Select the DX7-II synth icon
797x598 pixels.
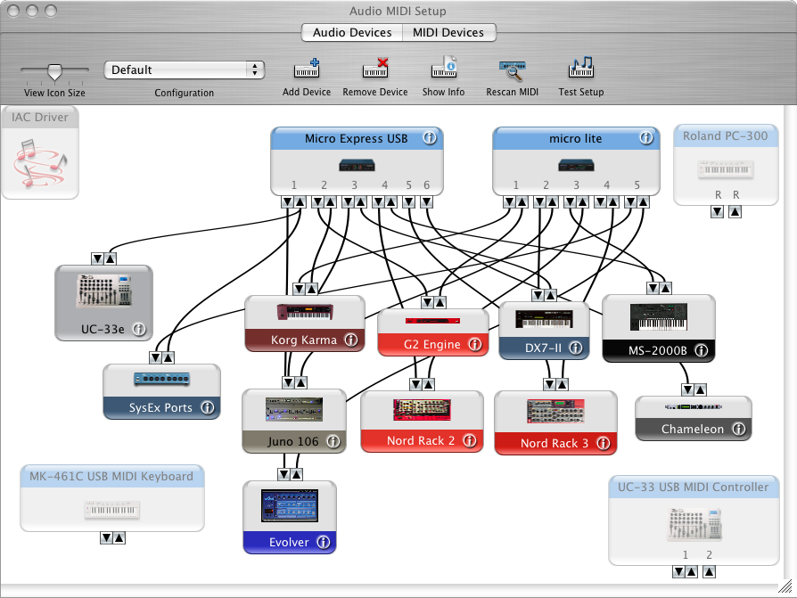pos(544,319)
